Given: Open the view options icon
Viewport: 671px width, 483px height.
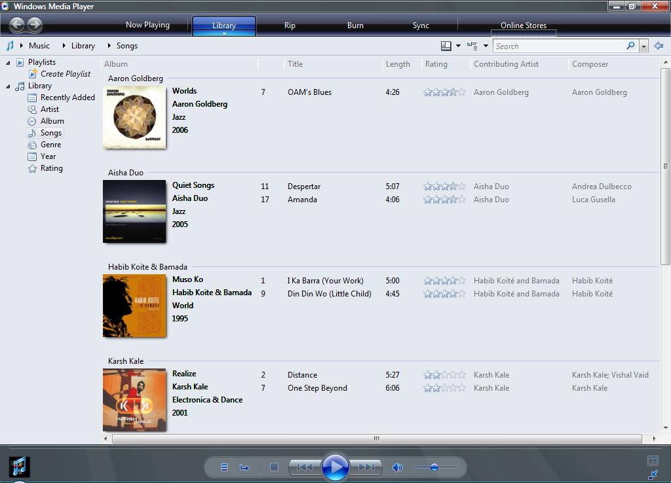Looking at the screenshot, I should (472, 46).
